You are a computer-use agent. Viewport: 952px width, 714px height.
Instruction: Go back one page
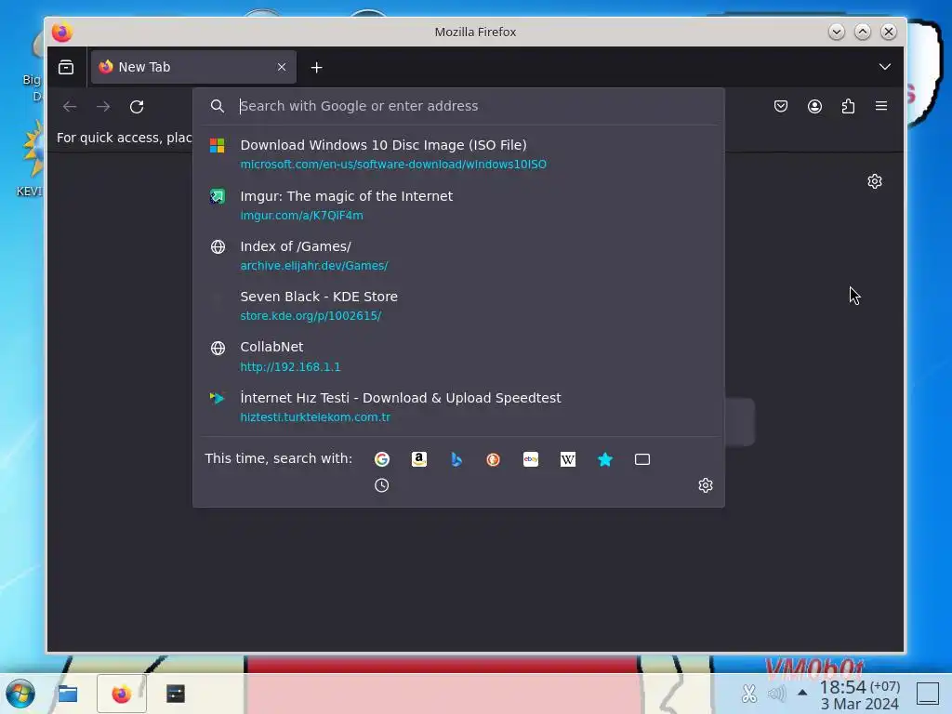point(70,107)
